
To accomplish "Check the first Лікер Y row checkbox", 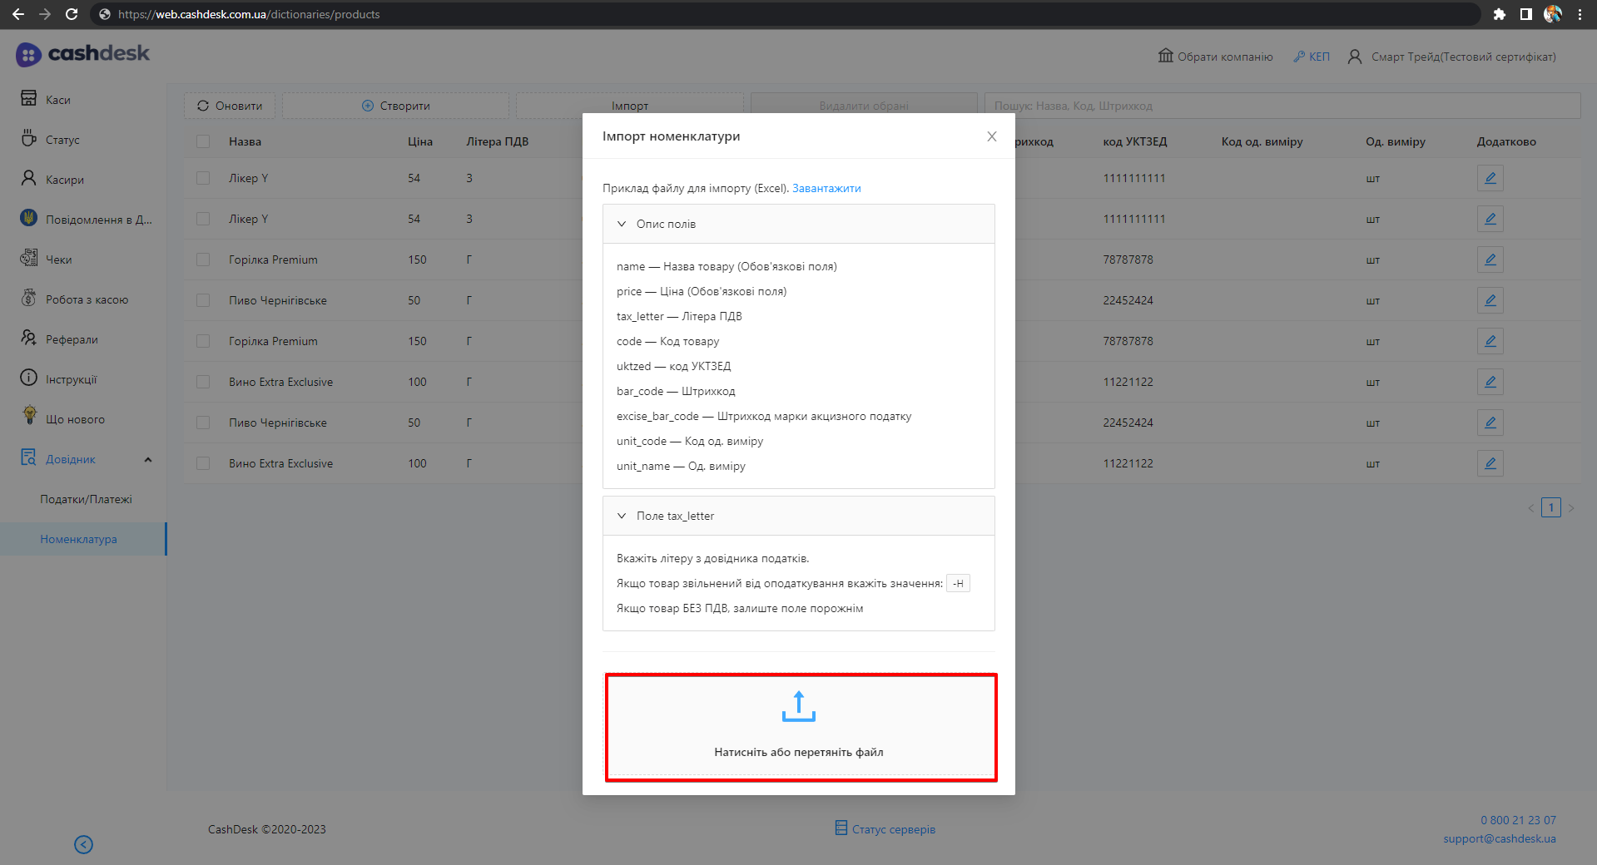I will click(x=203, y=178).
